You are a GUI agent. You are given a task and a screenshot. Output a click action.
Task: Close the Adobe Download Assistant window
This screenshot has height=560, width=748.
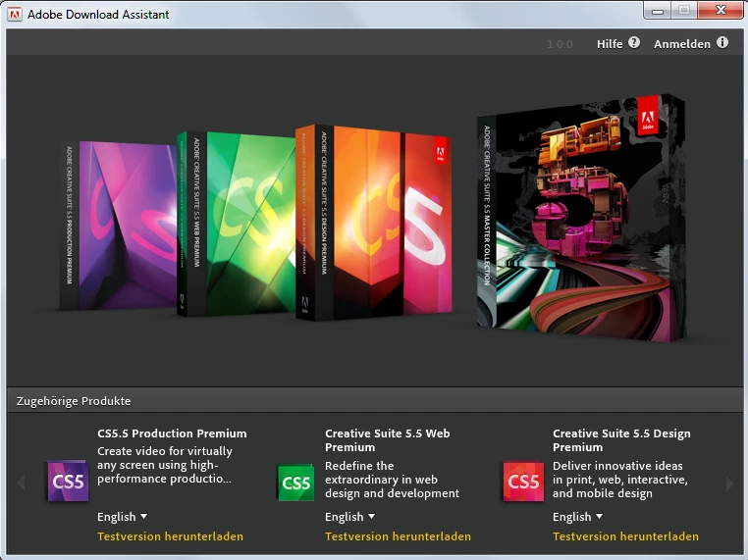721,11
